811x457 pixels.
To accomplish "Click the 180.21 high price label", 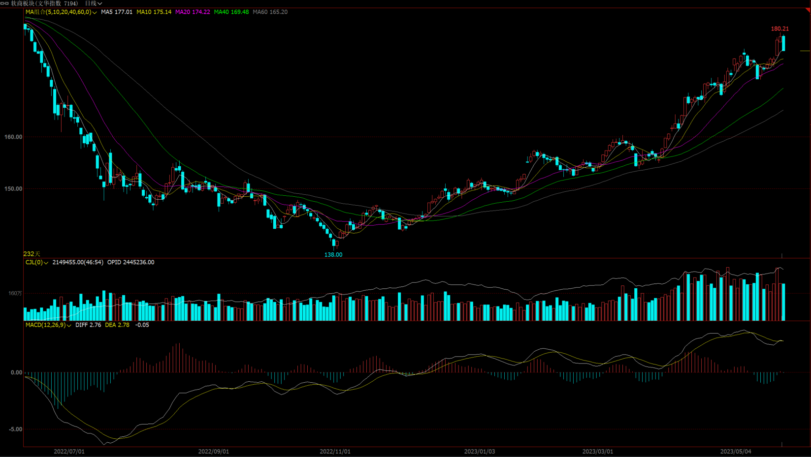I will coord(779,29).
